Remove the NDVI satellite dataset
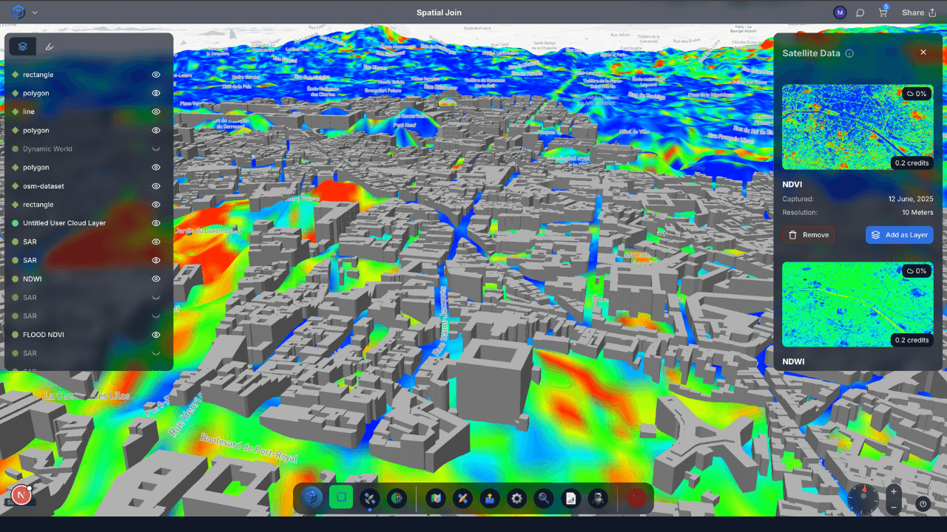The height and width of the screenshot is (532, 947). 808,235
